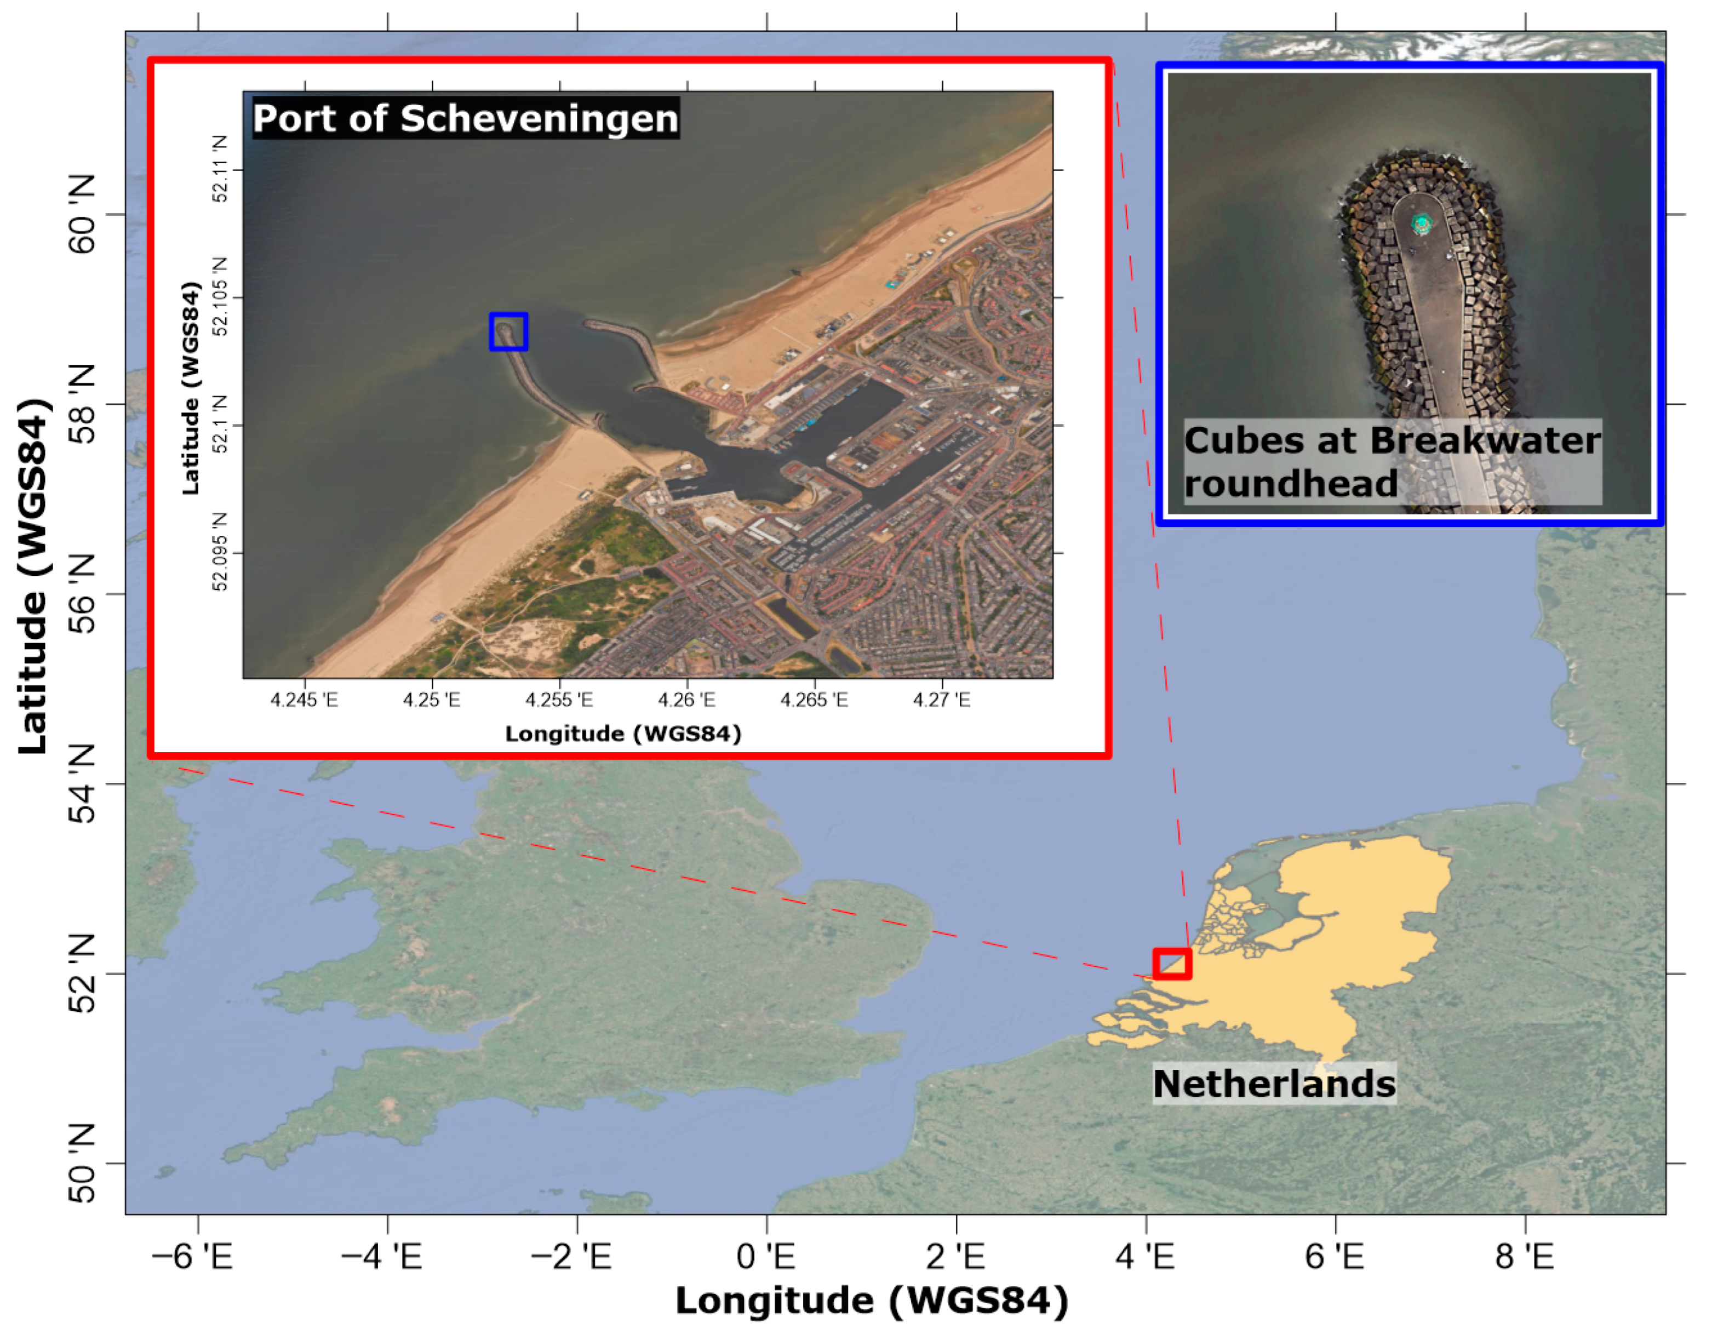
Task: Click the blue-bordered breakwater aerial photo
Action: (x=1410, y=294)
